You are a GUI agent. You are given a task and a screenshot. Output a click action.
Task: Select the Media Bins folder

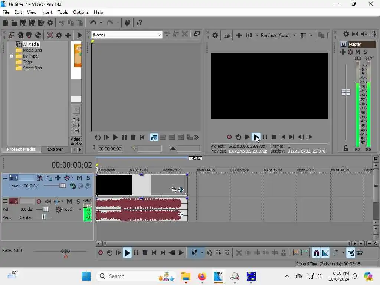click(32, 50)
